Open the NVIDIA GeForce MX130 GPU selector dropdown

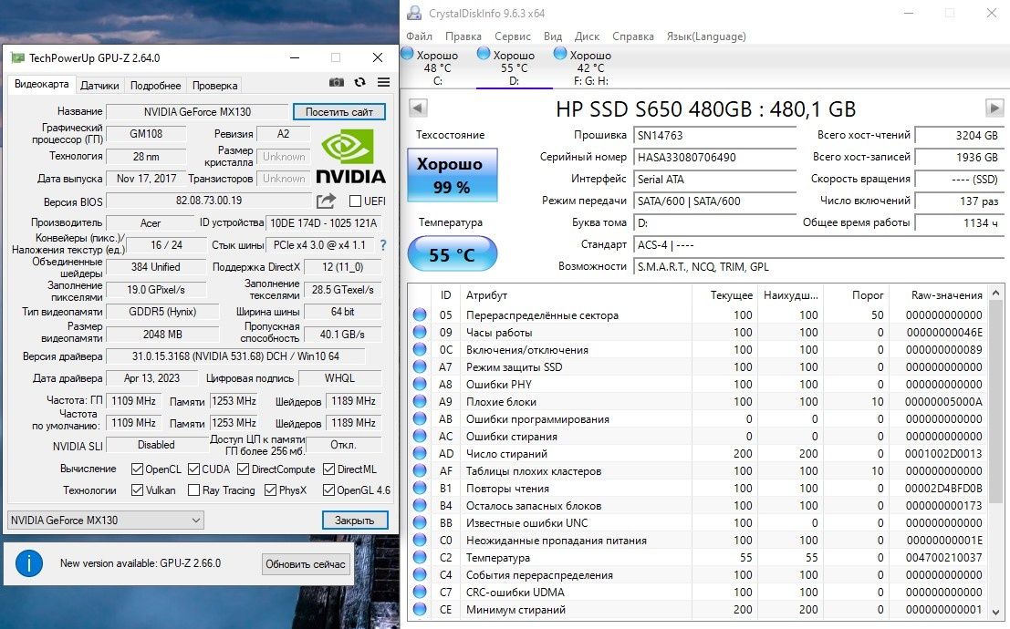tap(106, 521)
